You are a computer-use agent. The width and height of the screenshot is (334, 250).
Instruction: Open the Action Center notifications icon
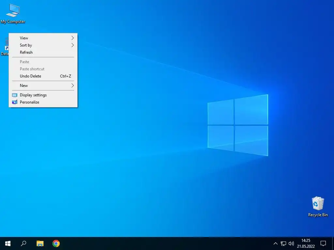[x=323, y=243]
